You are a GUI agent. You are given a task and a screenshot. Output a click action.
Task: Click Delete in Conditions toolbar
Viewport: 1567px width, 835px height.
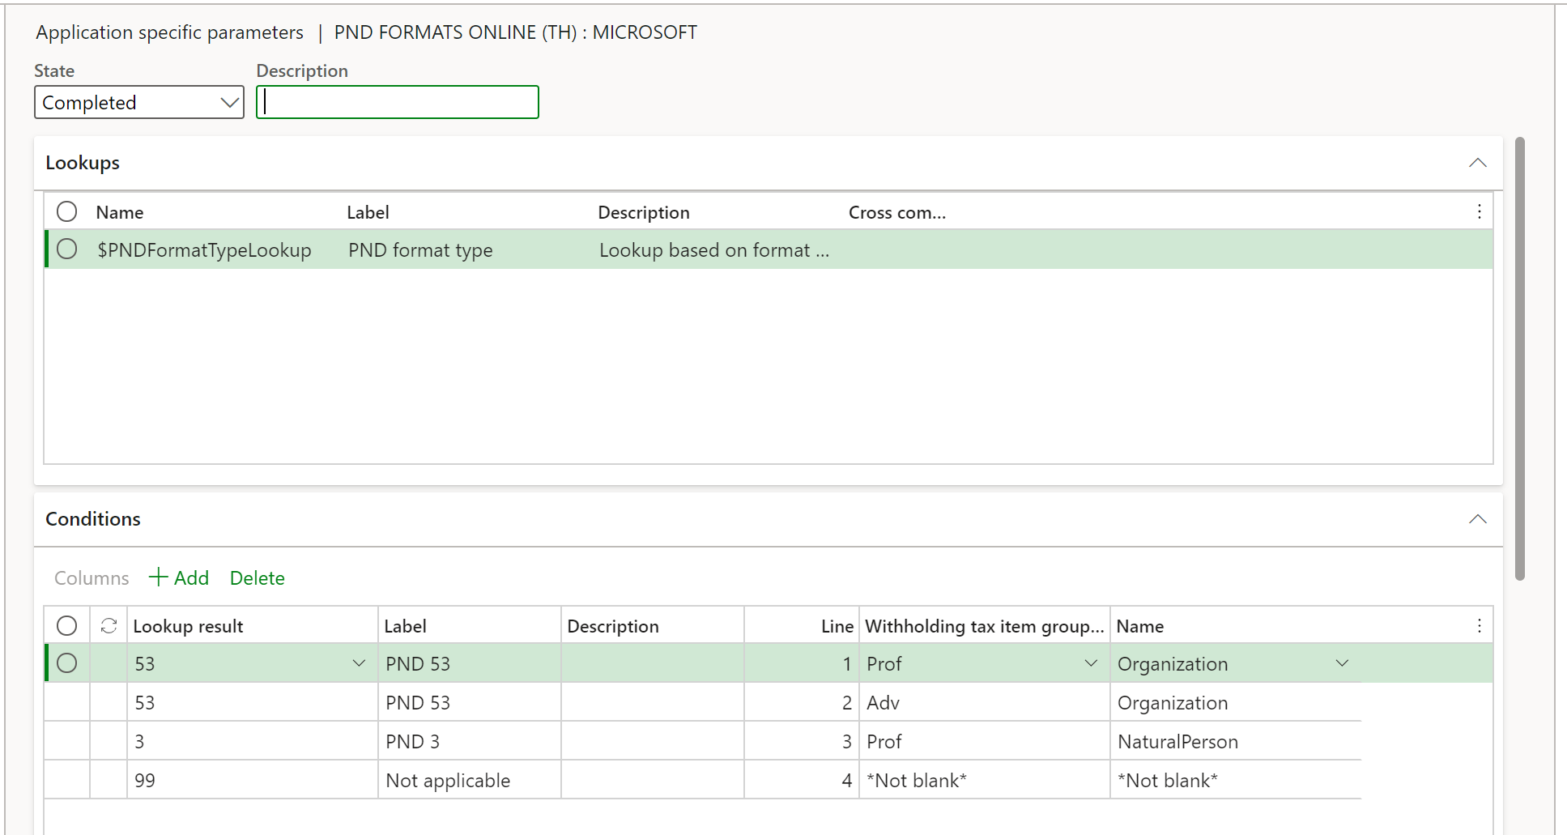[257, 577]
